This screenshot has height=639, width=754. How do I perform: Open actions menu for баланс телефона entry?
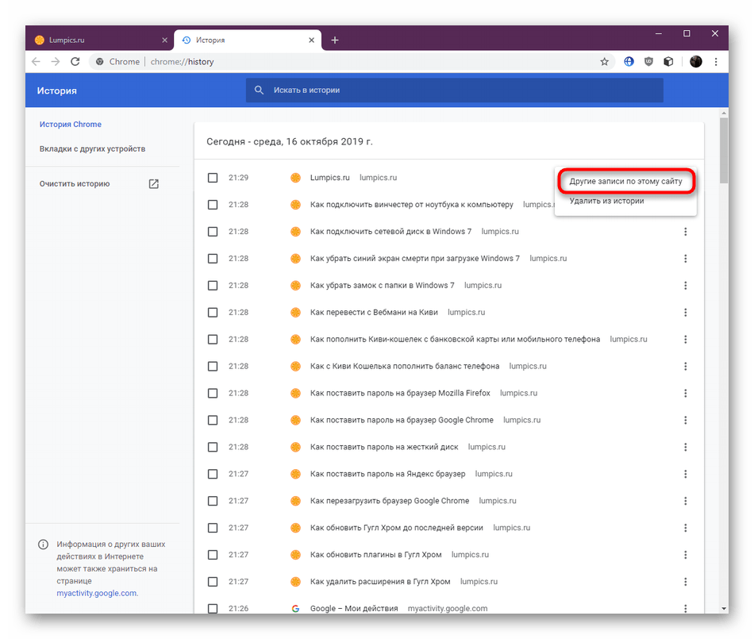[x=685, y=366]
